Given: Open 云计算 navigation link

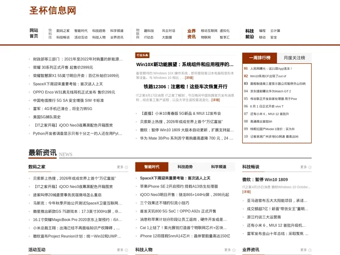Looking at the screenshot, I should click(275, 31).
